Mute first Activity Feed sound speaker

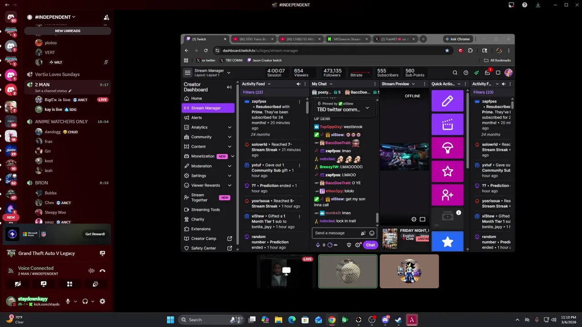tap(298, 84)
